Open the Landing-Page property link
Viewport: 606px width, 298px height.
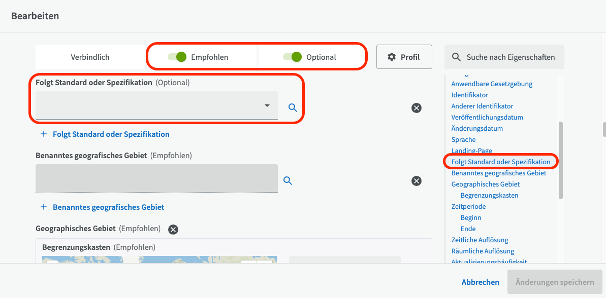[471, 151]
